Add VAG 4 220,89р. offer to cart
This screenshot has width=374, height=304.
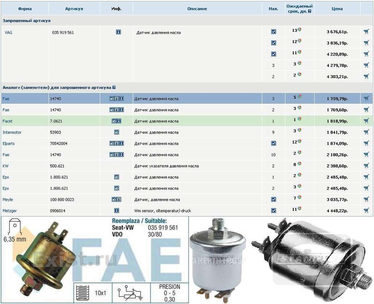(x=366, y=54)
